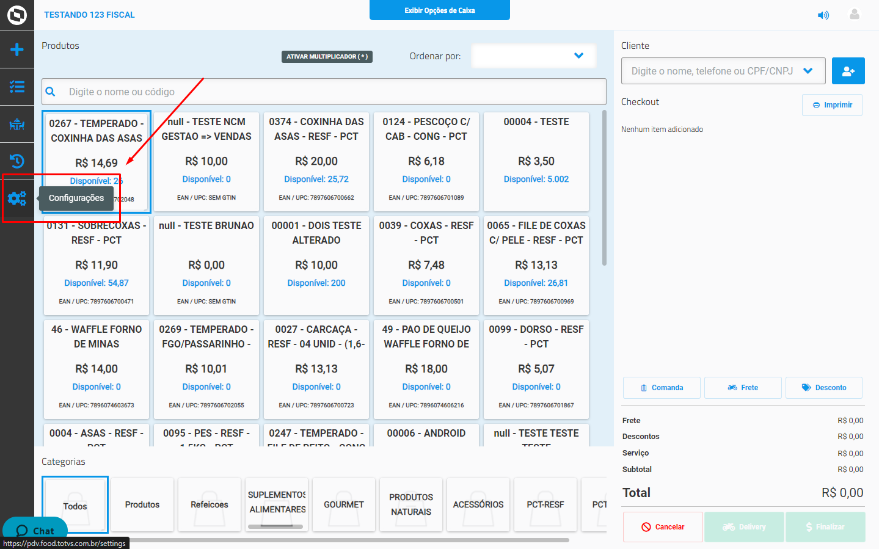Image resolution: width=879 pixels, height=549 pixels.
Task: Click the blue plus icon in sidebar
Action: click(x=17, y=49)
